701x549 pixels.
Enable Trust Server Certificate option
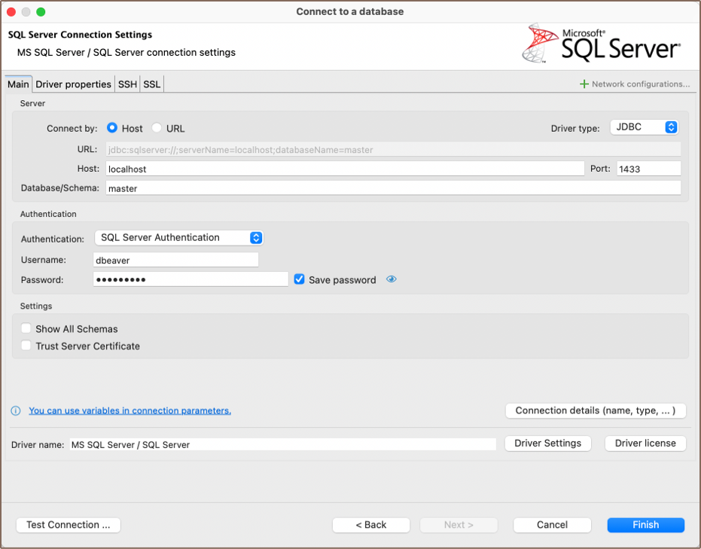(x=26, y=346)
